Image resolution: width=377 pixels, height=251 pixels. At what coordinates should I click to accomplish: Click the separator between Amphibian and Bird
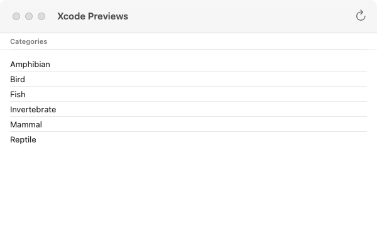point(188,72)
